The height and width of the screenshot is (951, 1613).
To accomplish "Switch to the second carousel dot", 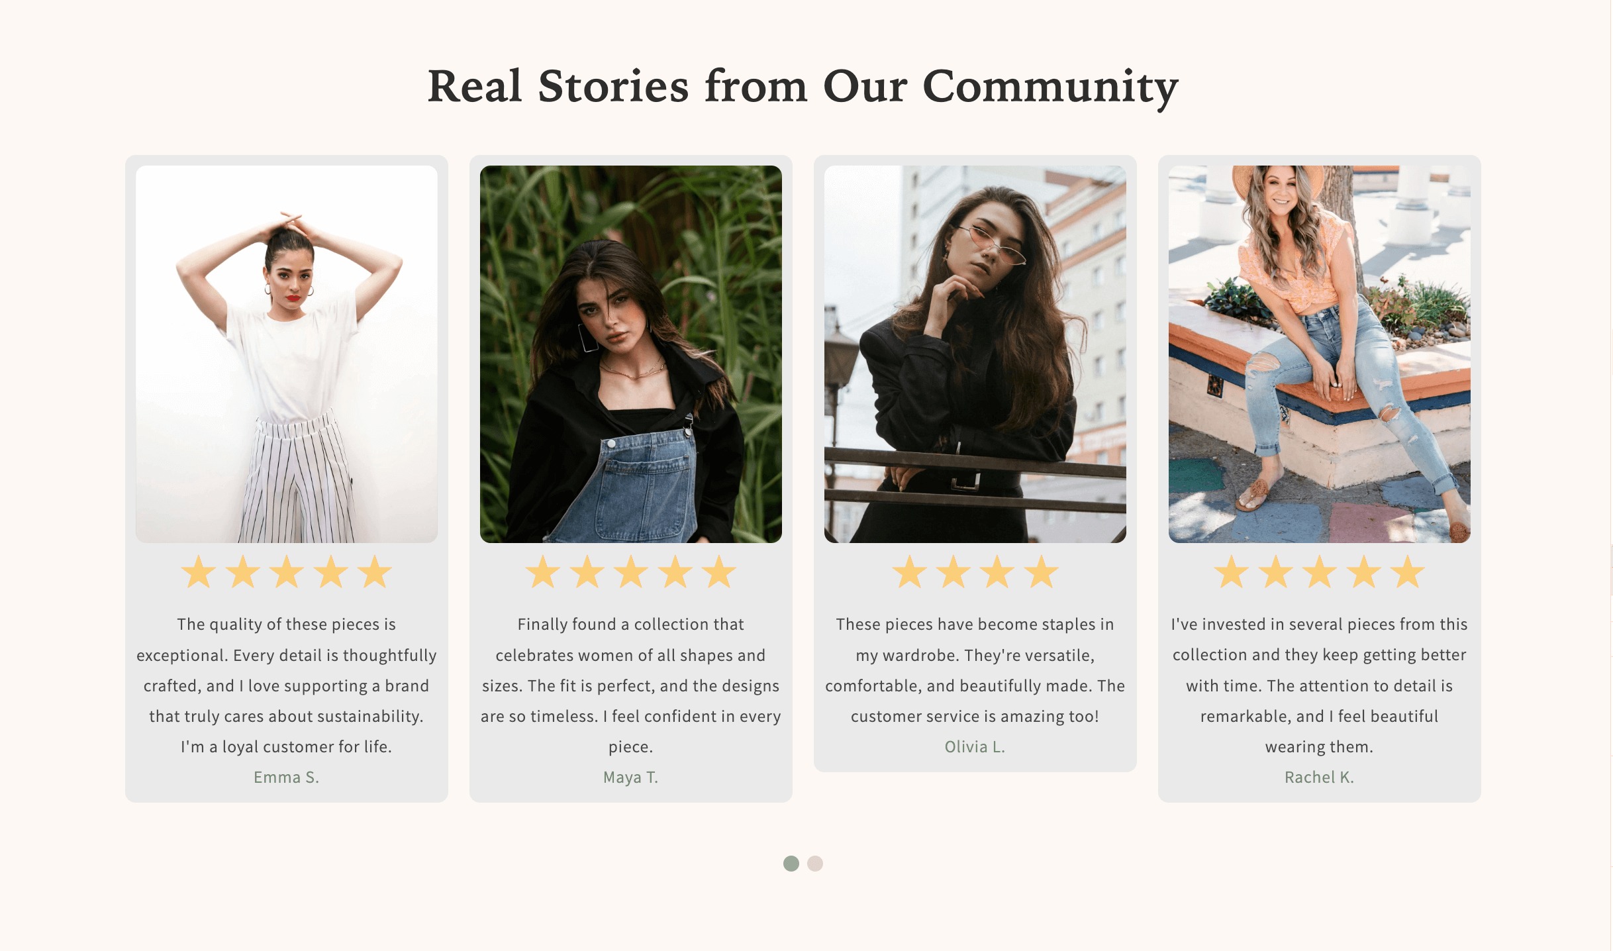I will click(815, 863).
